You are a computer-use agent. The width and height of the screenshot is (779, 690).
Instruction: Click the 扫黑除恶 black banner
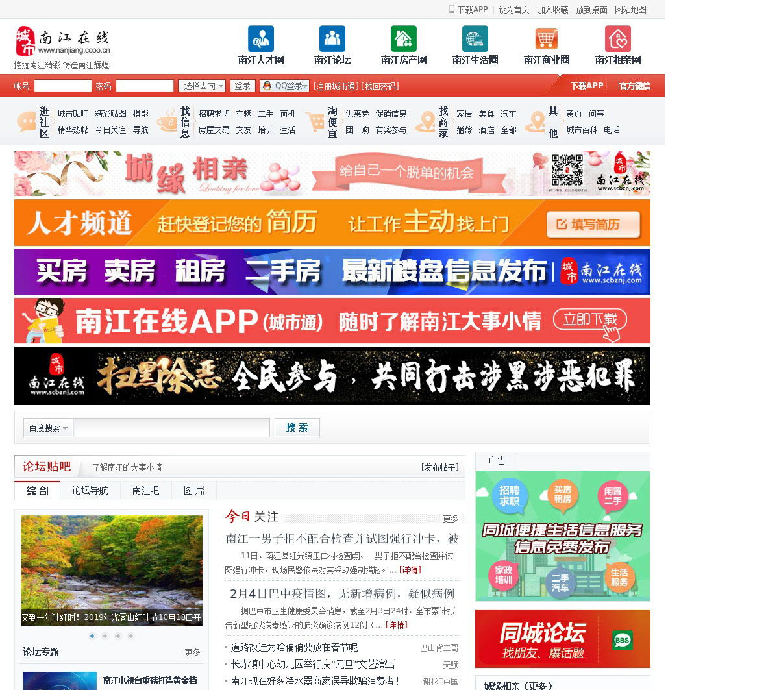pos(332,376)
